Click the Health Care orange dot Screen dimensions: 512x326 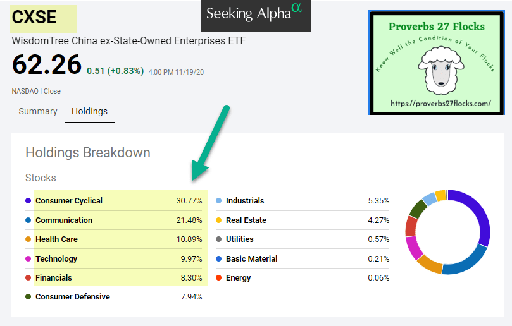point(28,239)
